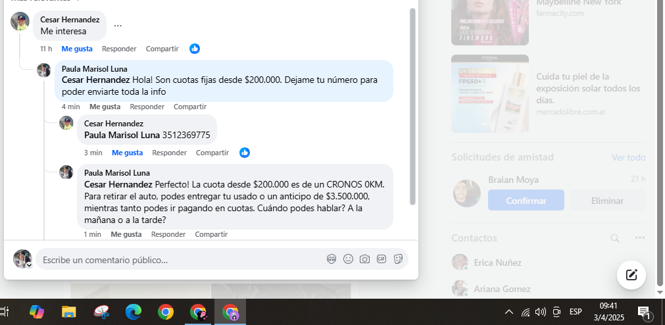665x325 pixels.
Task: Click Responder under the 3512369775 comment
Action: point(169,153)
